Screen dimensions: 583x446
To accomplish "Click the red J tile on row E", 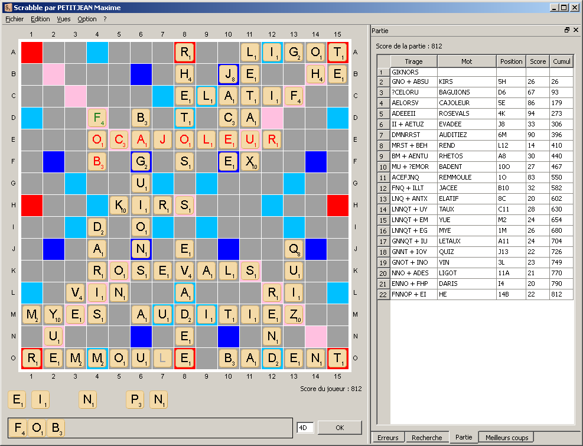I will (163, 139).
